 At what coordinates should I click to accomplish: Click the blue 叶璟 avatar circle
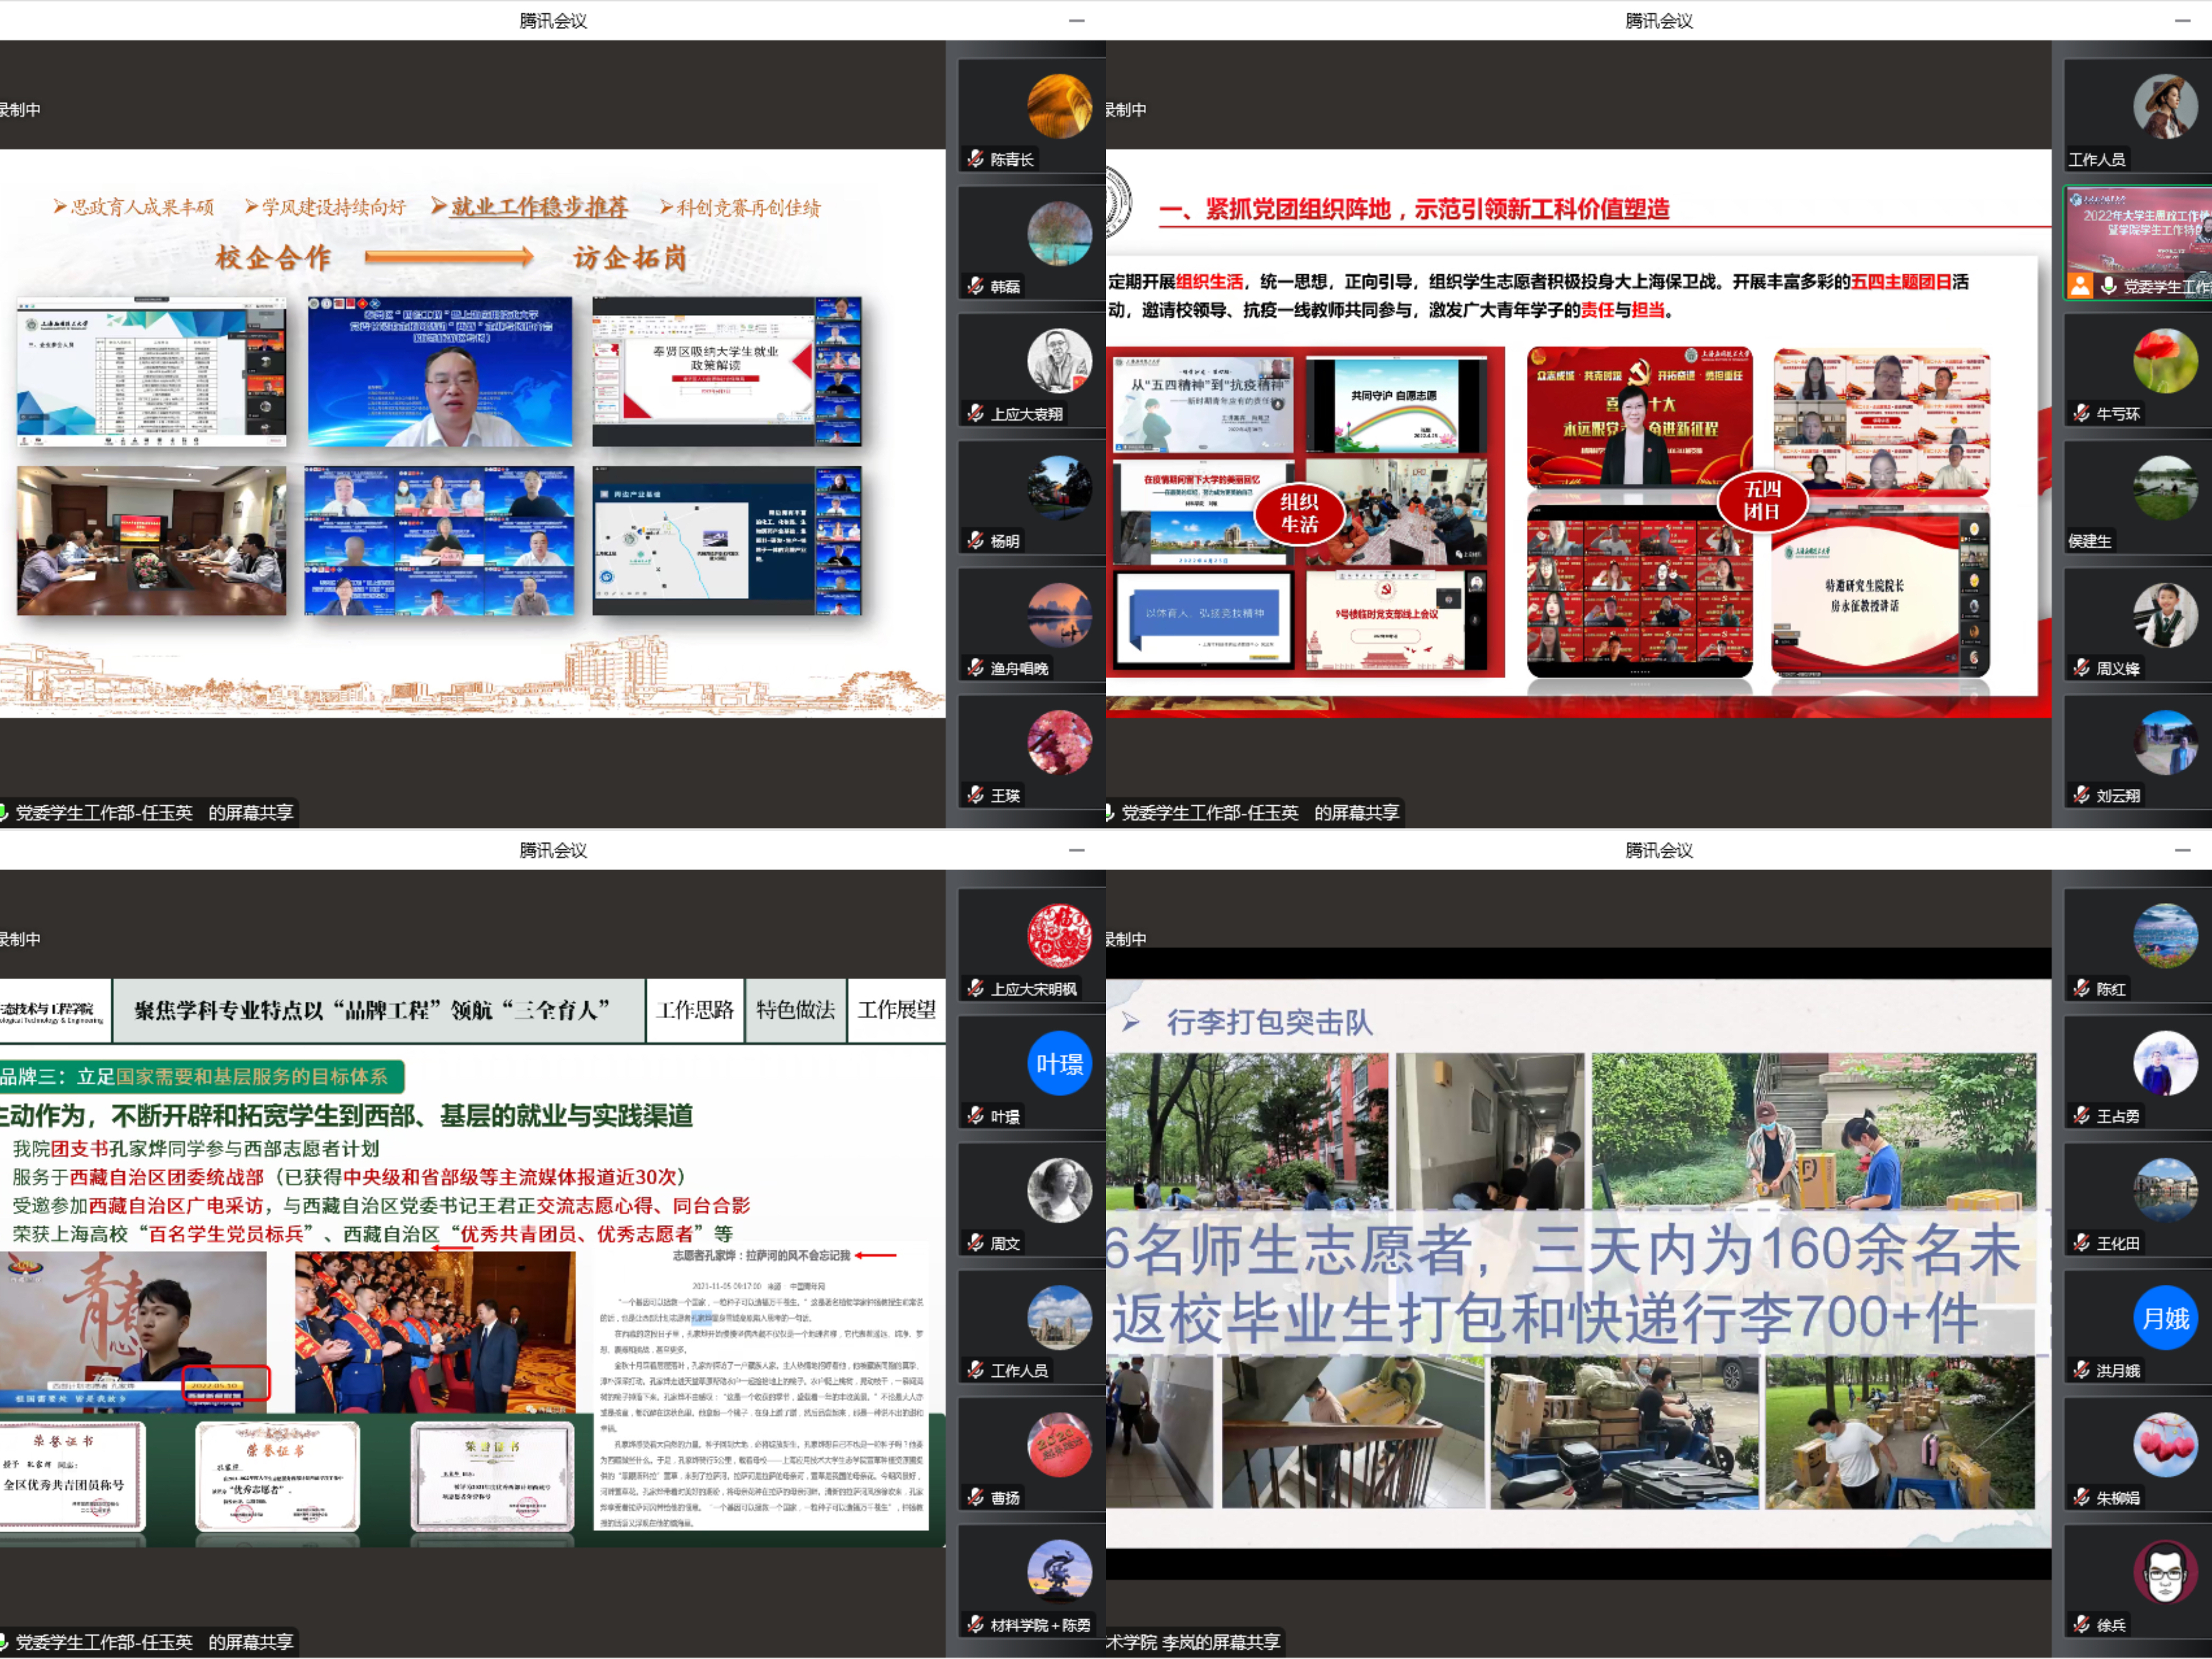coord(1059,1063)
